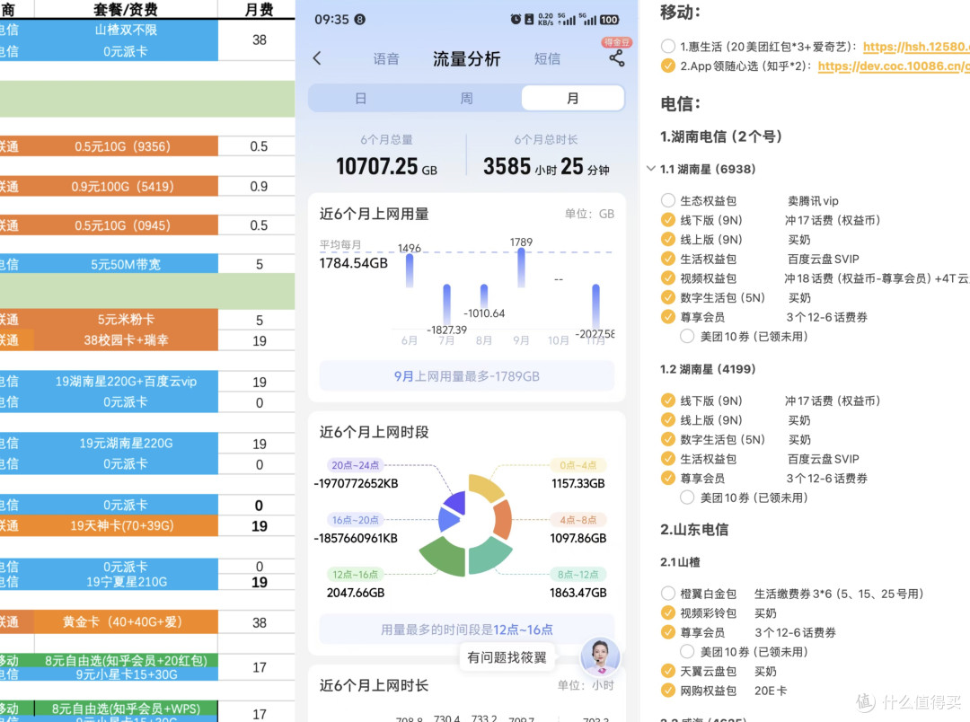Open the dev.coc.10086.cn link
This screenshot has height=722, width=970.
pyautogui.click(x=894, y=66)
